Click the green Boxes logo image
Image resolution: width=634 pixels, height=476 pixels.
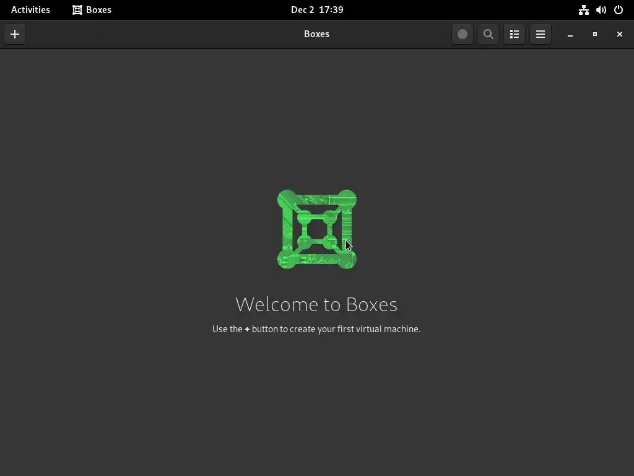(x=316, y=229)
